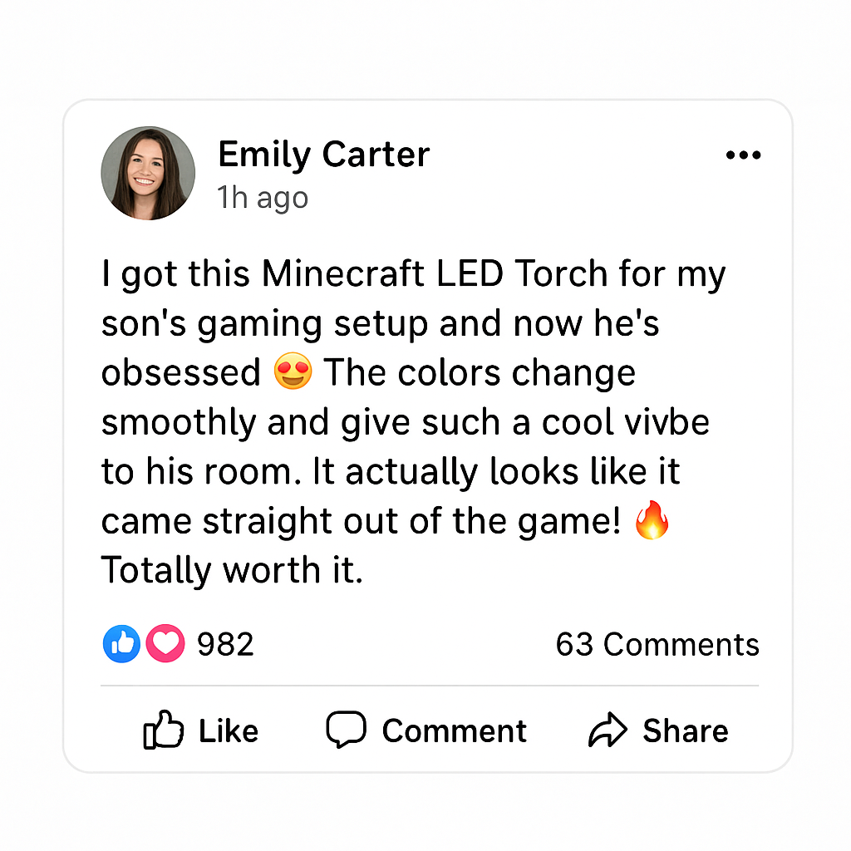This screenshot has height=851, width=851.
Task: Open the three-dot post options menu
Action: pos(743,155)
